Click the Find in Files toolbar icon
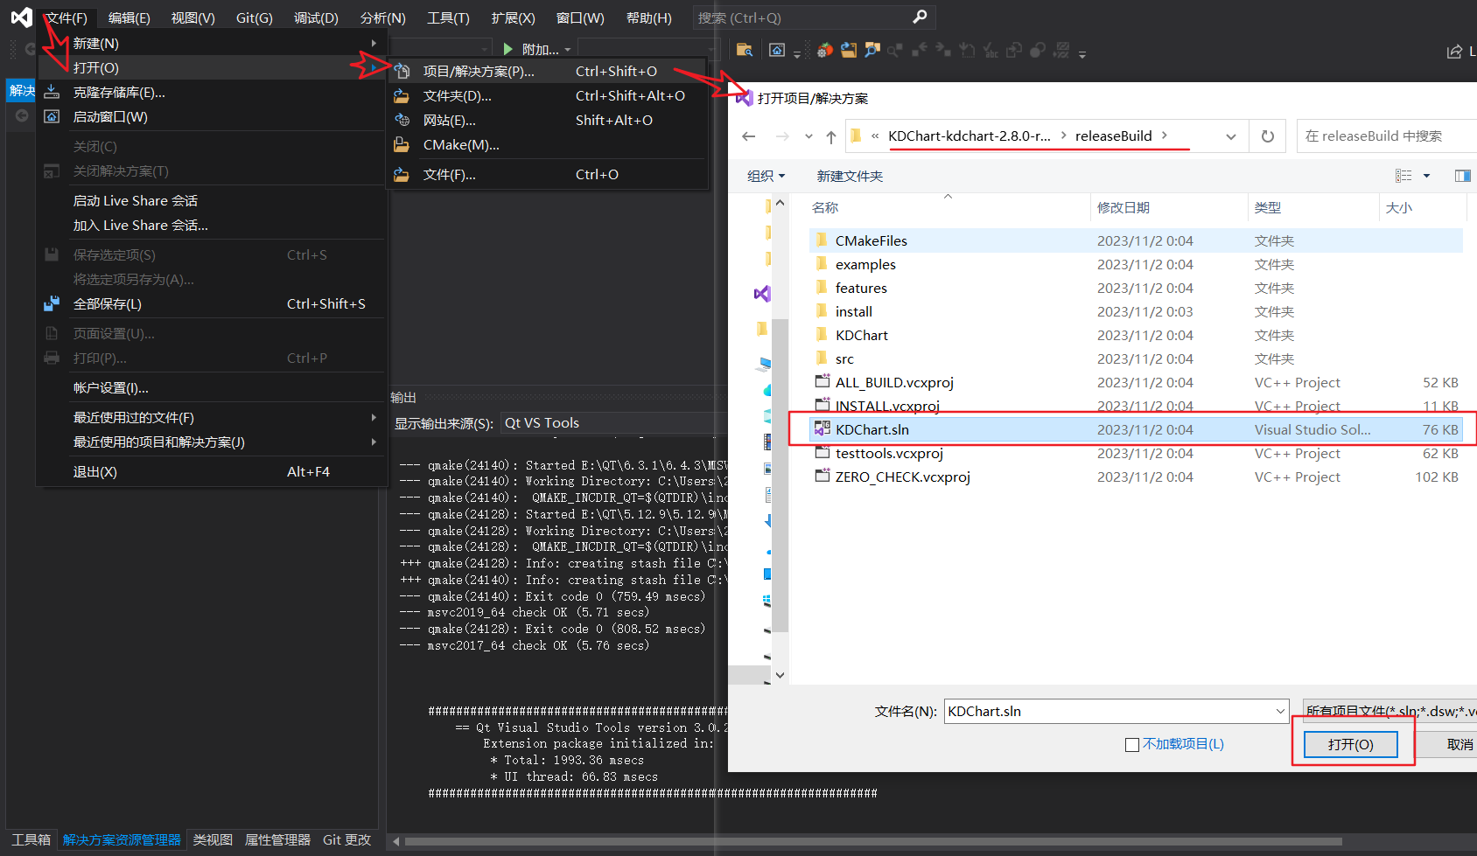This screenshot has height=856, width=1477. [745, 50]
